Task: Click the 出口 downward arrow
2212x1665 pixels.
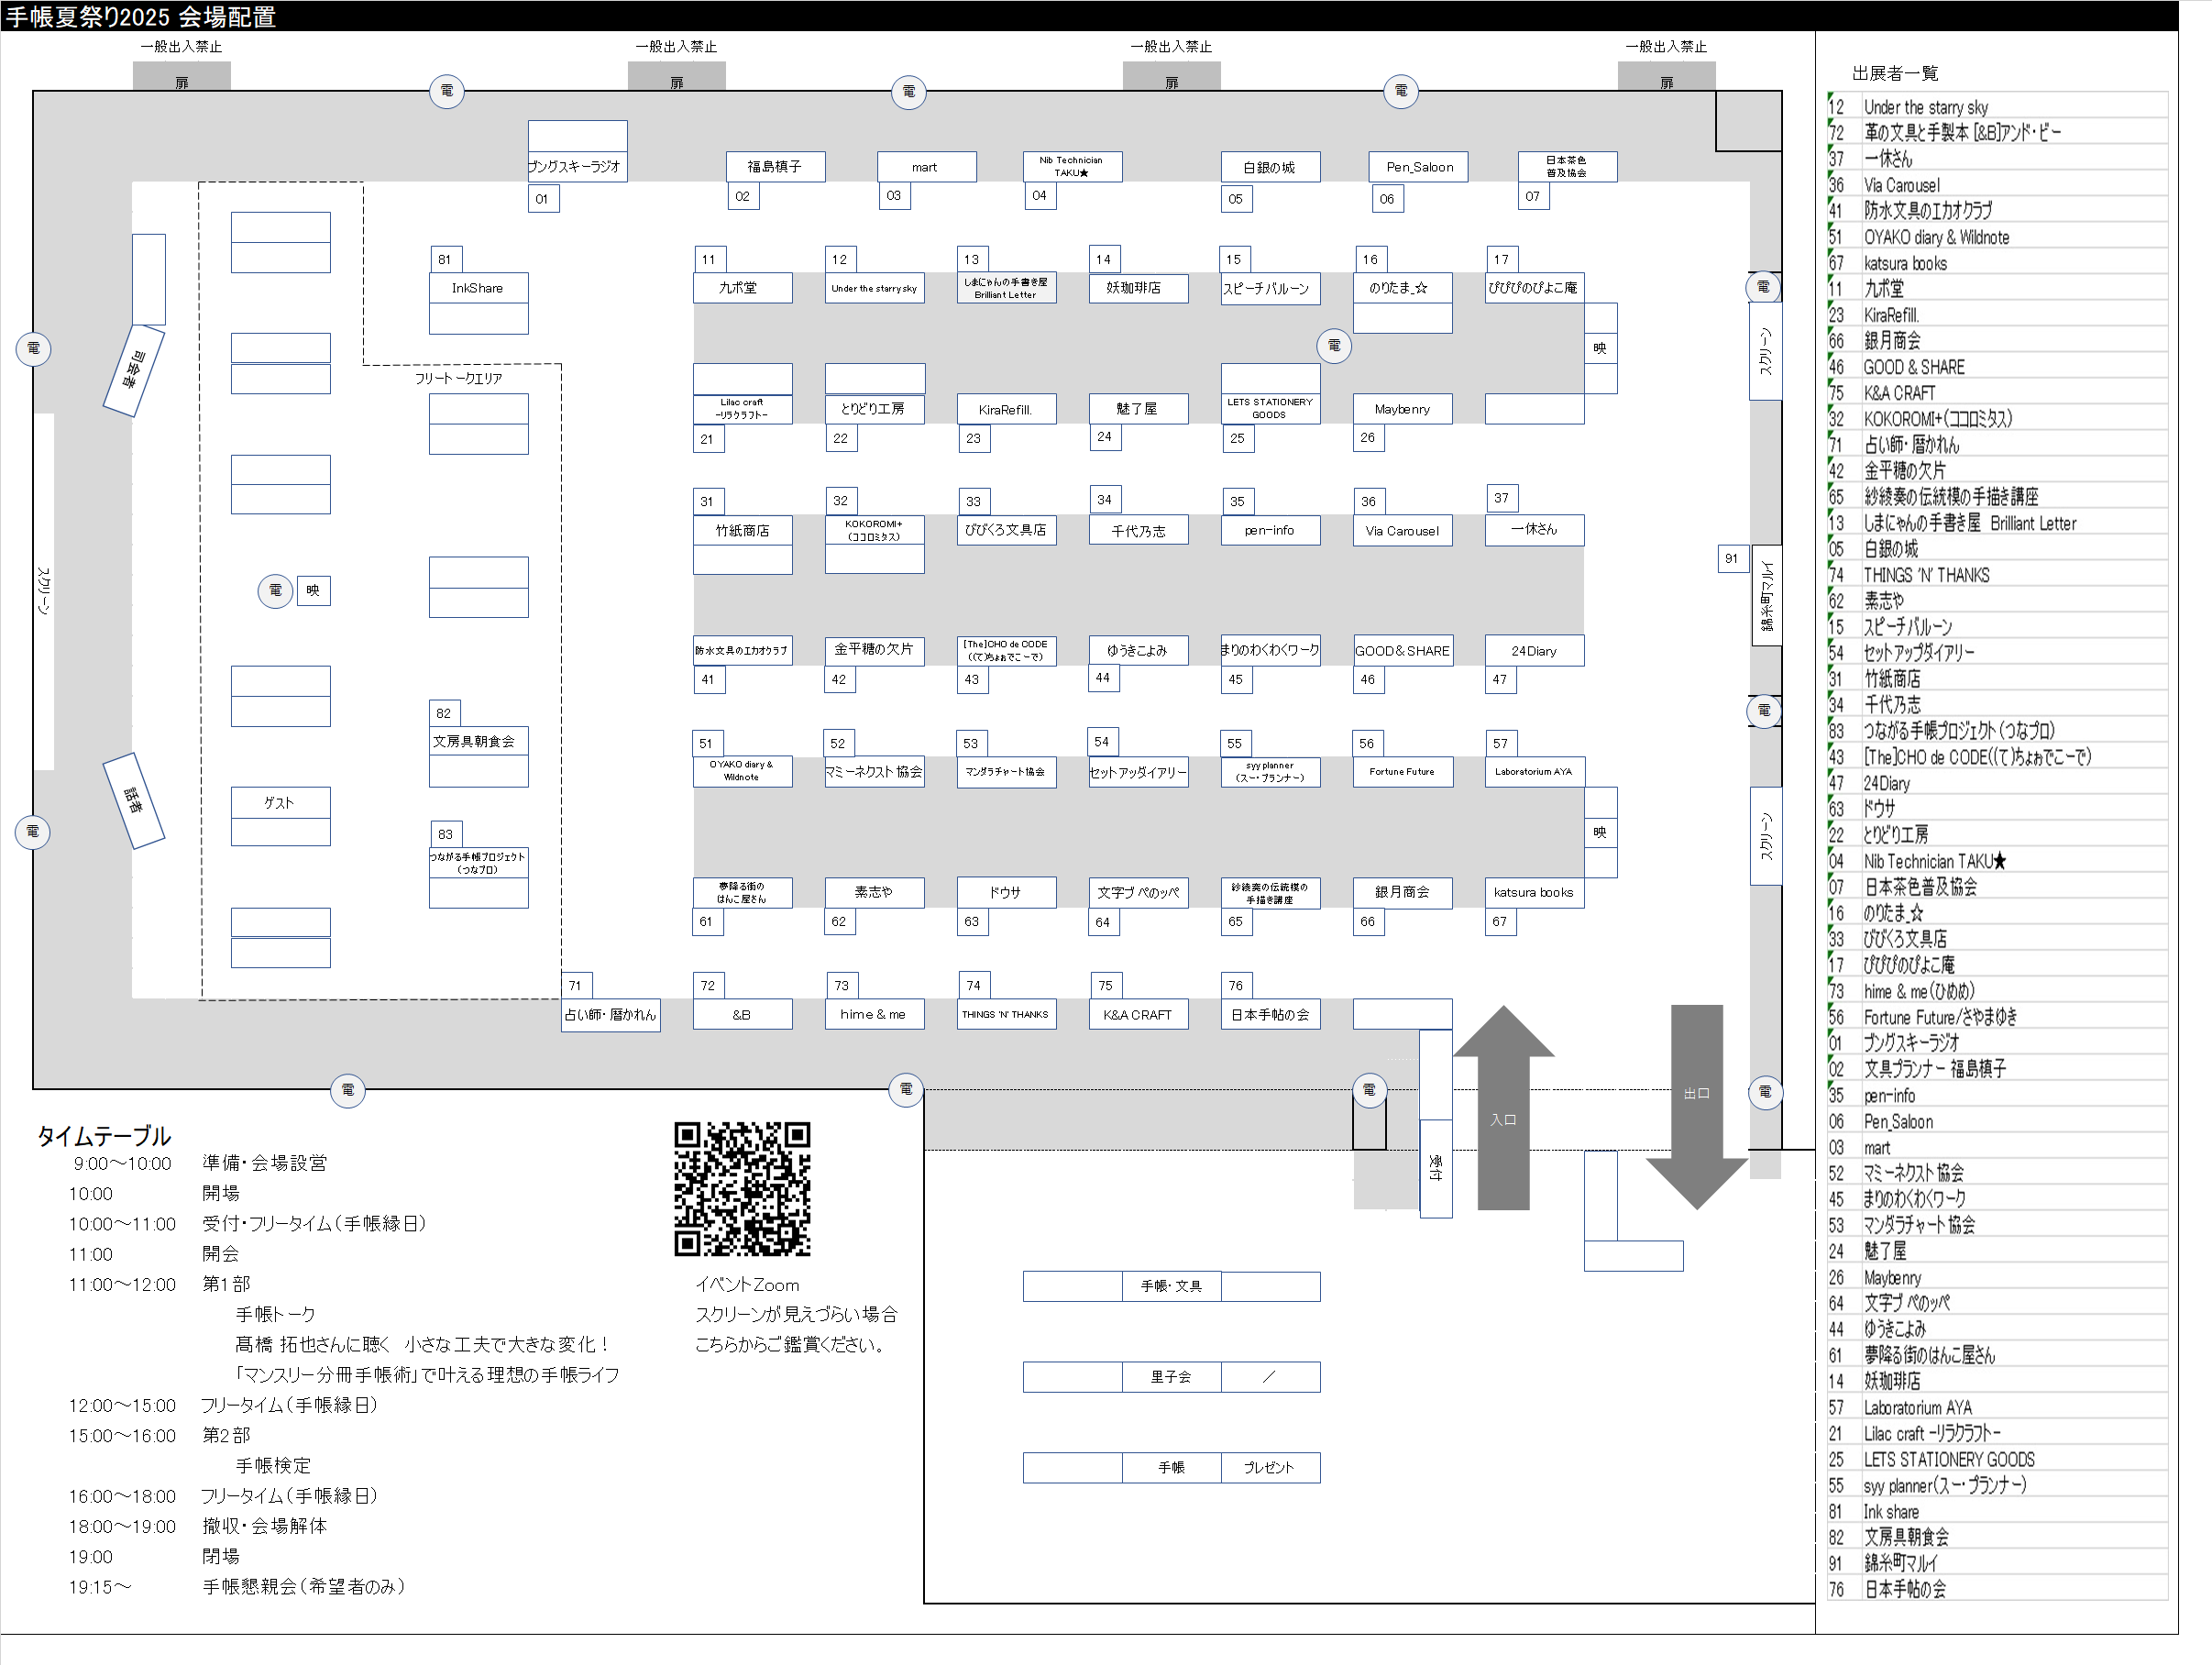Action: coord(1696,1100)
